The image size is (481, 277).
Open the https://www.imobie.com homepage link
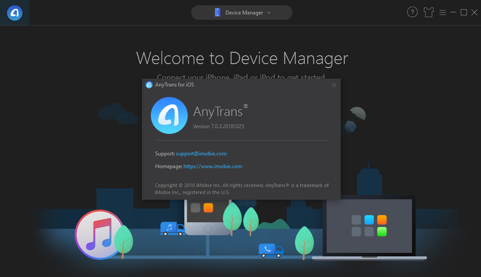(x=213, y=166)
